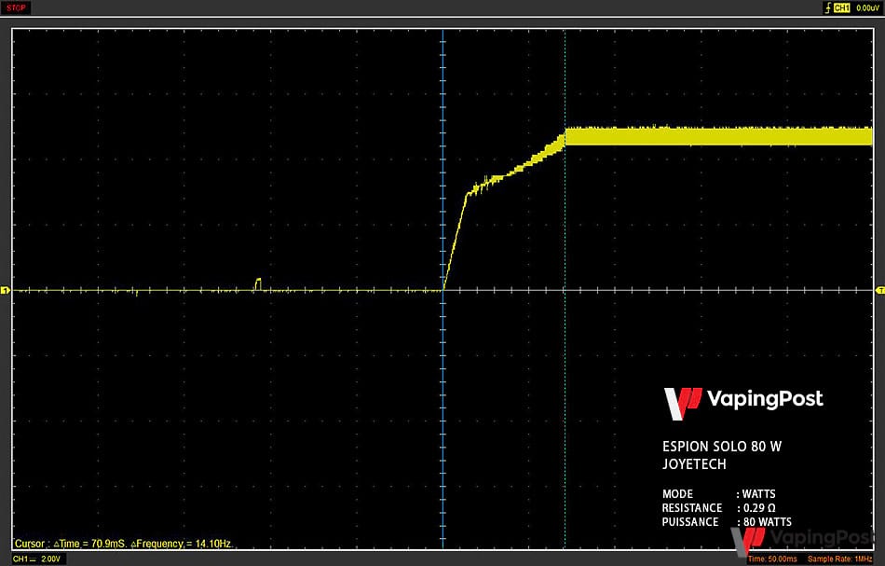Click the red and white VapingPost logo icon
The image size is (885, 566).
point(682,404)
